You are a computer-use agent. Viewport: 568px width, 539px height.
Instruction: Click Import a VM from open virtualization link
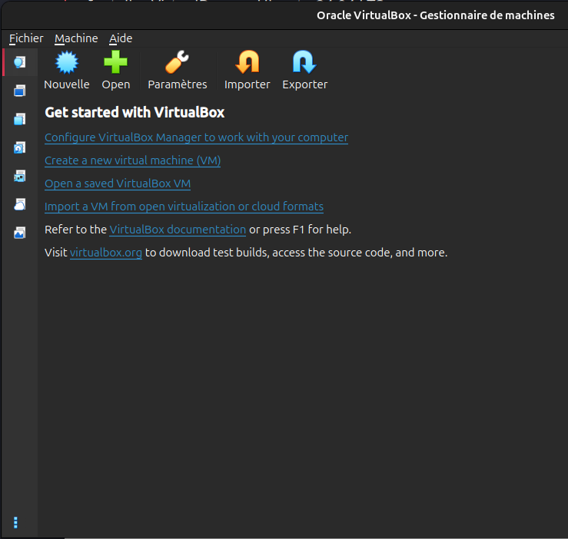(x=184, y=207)
